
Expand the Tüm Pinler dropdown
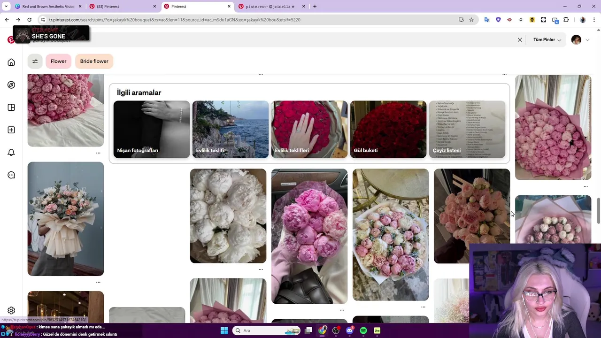(x=547, y=40)
